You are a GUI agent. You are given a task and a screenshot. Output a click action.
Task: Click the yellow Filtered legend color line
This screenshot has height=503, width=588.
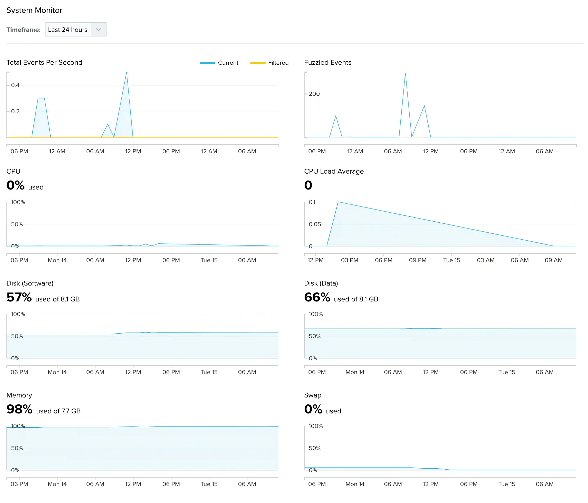(x=258, y=63)
